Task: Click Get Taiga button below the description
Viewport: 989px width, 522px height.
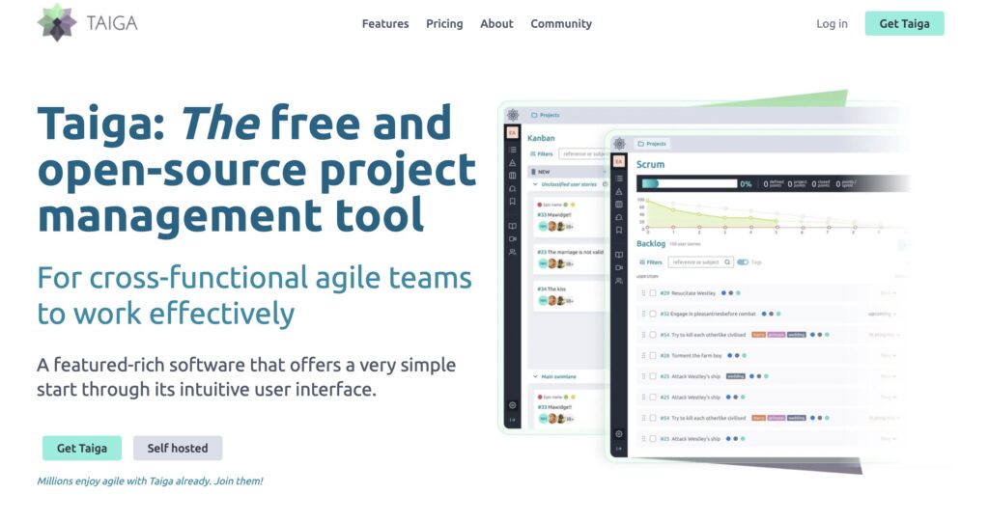Action: [x=82, y=448]
